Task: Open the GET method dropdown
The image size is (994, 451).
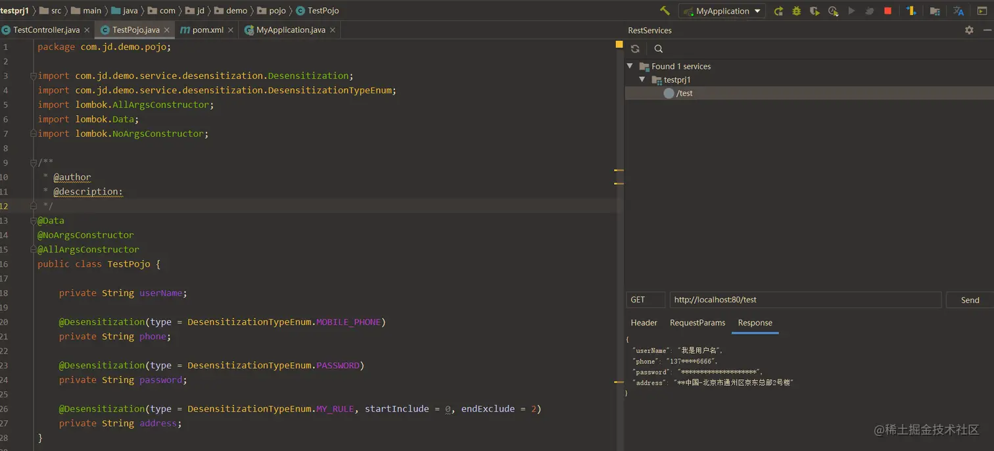Action: (x=646, y=300)
